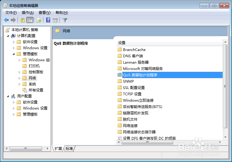Select Windows 设置 under 用户配置

point(35,108)
